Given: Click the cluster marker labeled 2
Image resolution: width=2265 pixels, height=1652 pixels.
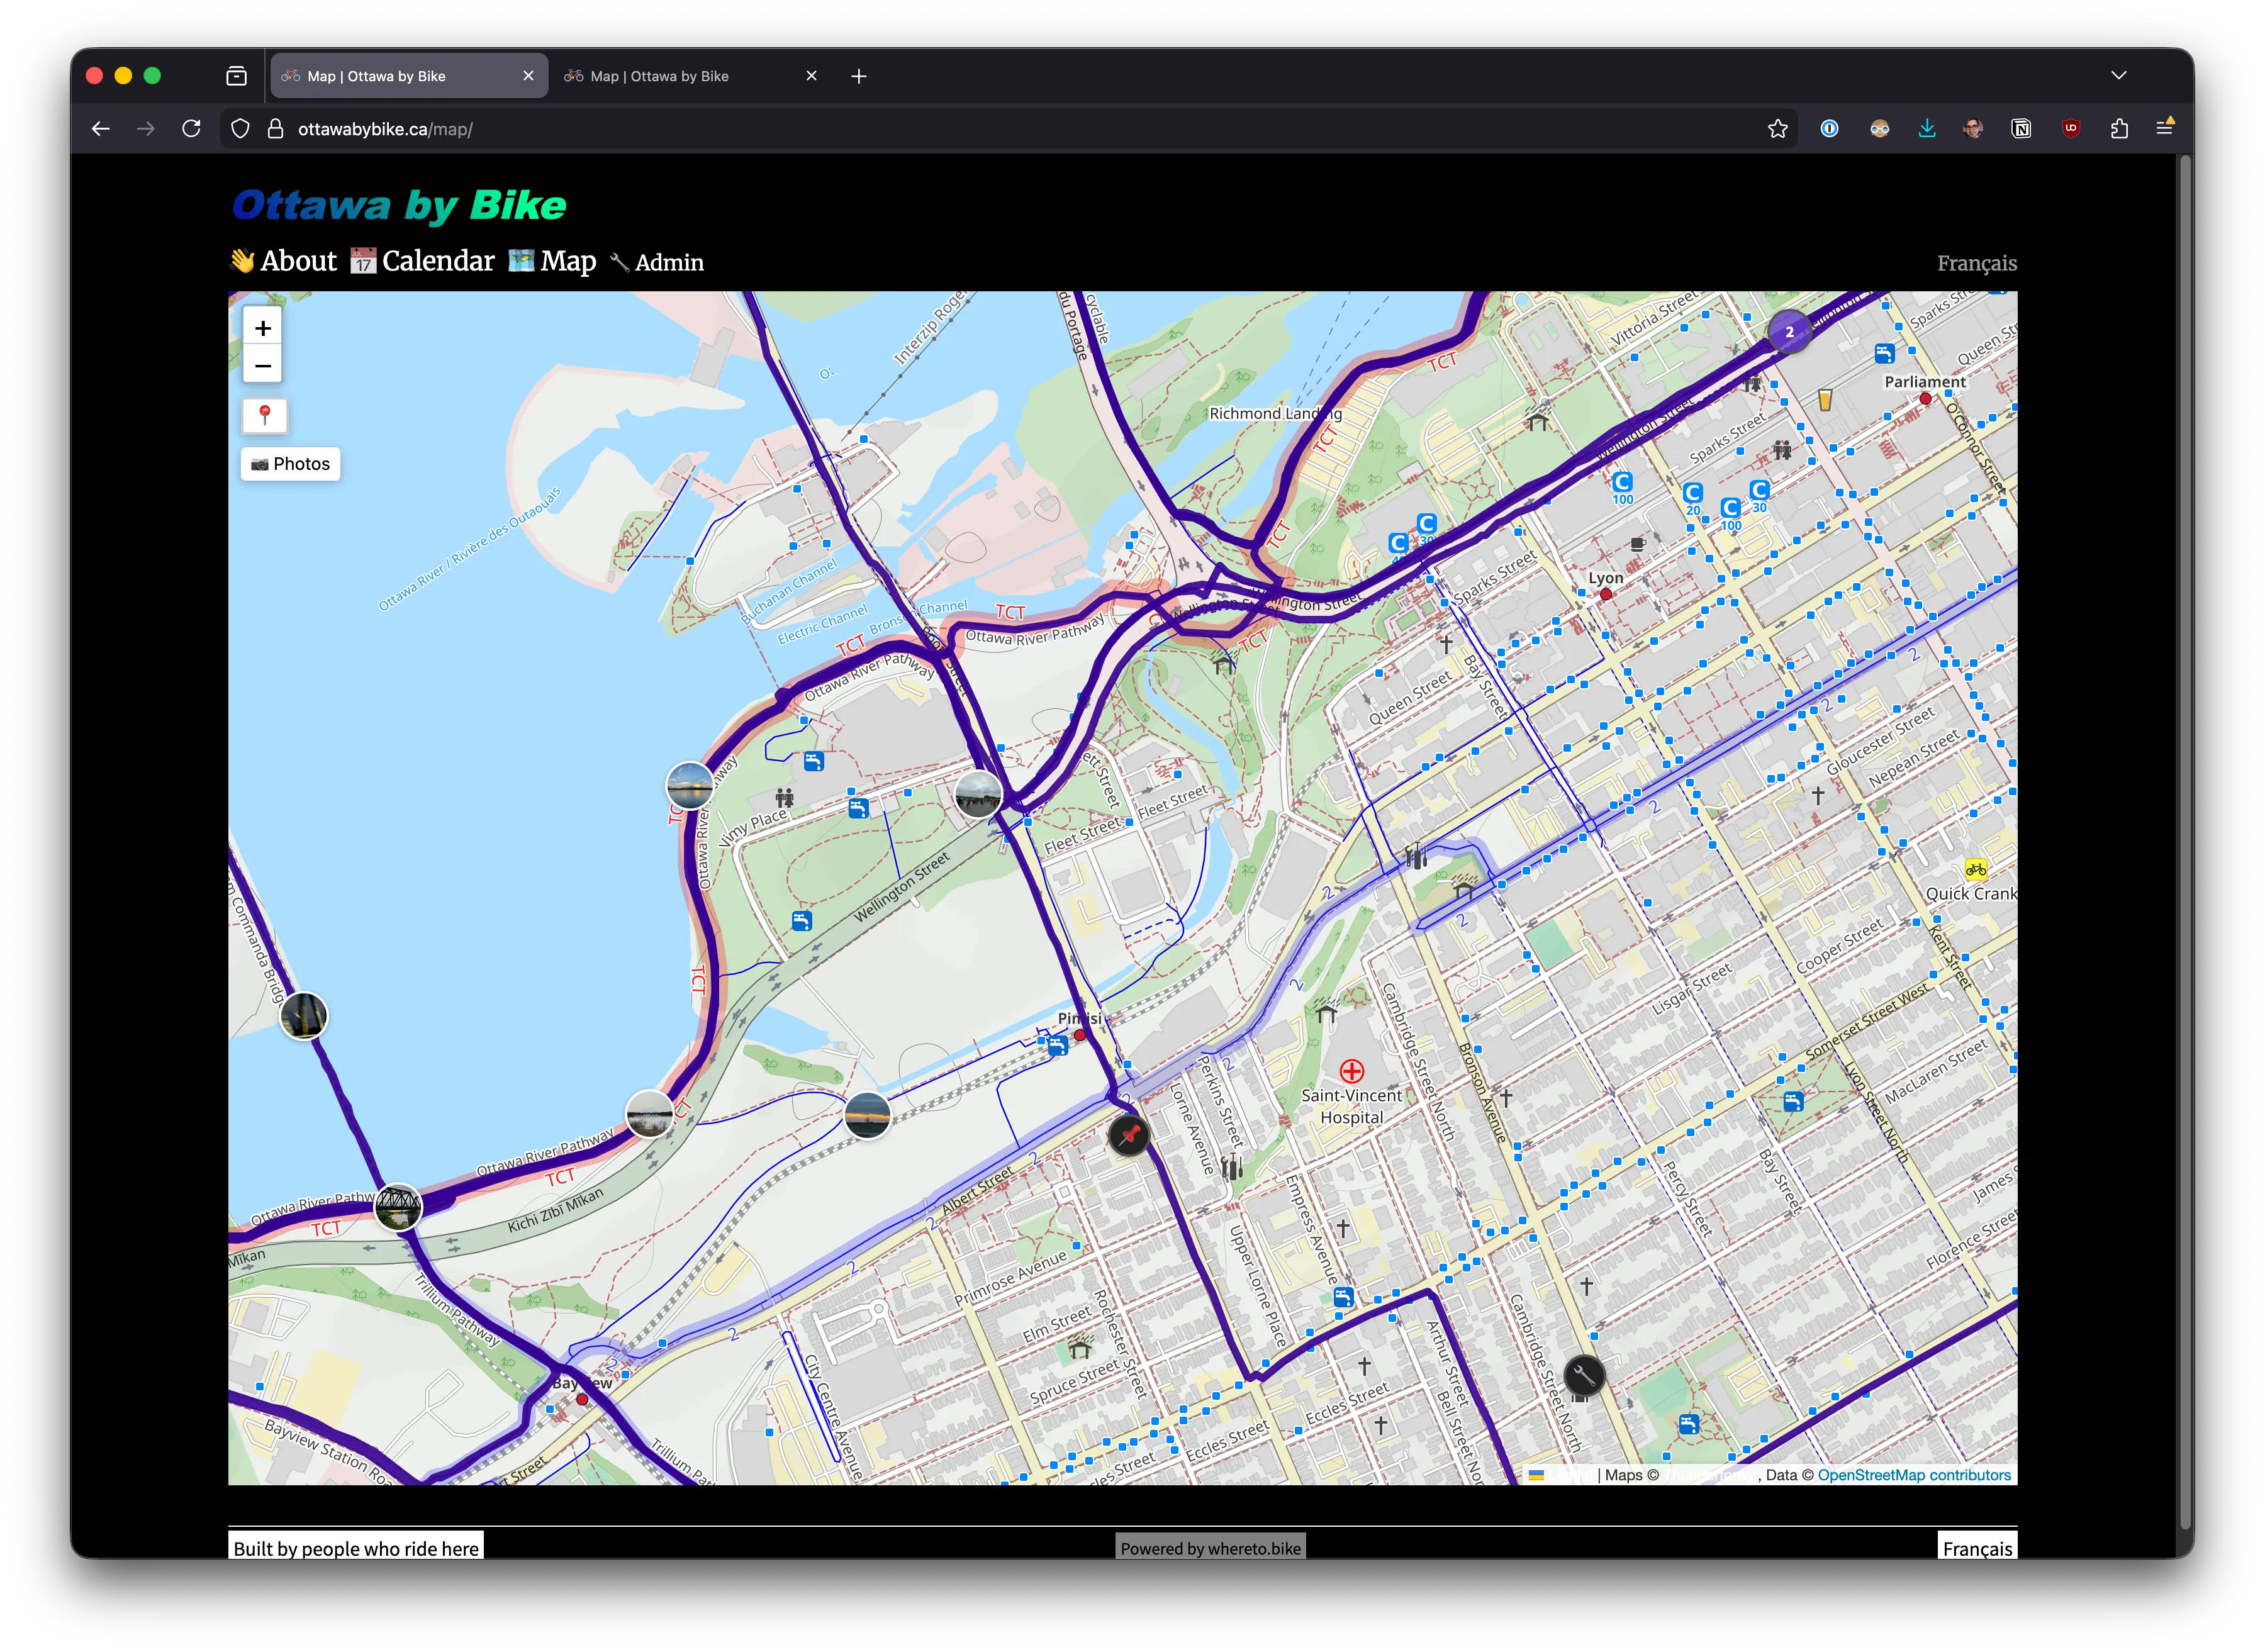Looking at the screenshot, I should tap(1789, 331).
